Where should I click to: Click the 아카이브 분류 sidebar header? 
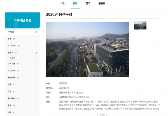click(x=22, y=20)
